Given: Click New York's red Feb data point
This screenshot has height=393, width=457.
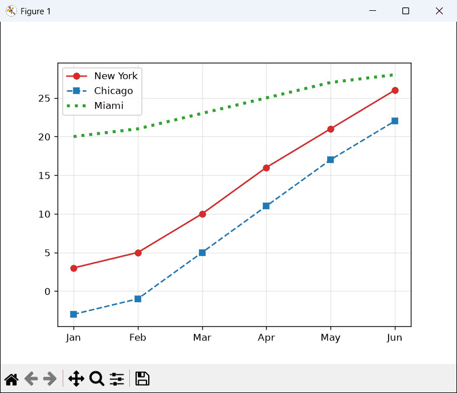Looking at the screenshot, I should pyautogui.click(x=138, y=253).
